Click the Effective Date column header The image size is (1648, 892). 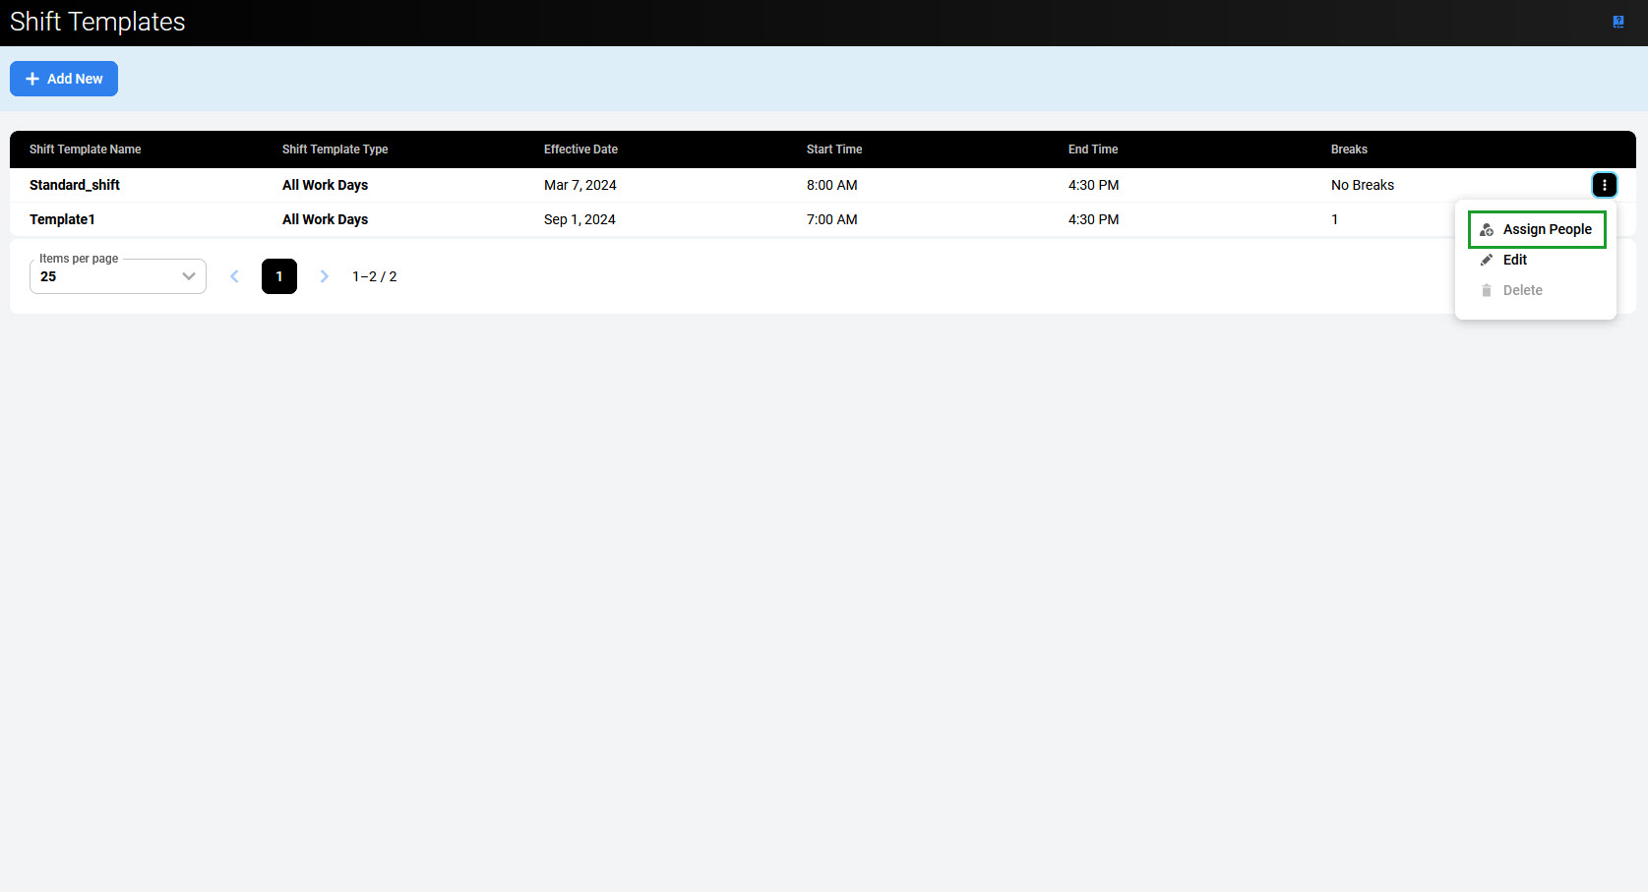pos(580,149)
